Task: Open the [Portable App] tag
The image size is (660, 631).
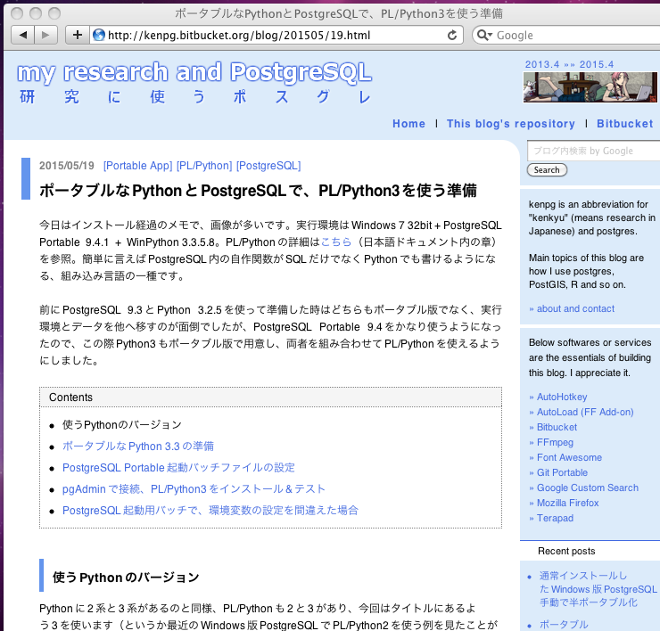Action: (x=138, y=166)
